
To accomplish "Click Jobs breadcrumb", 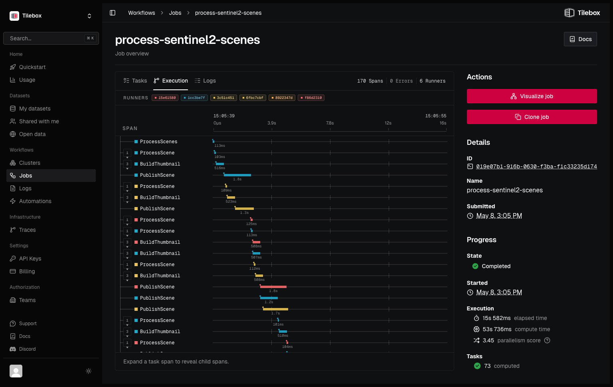I will [175, 13].
